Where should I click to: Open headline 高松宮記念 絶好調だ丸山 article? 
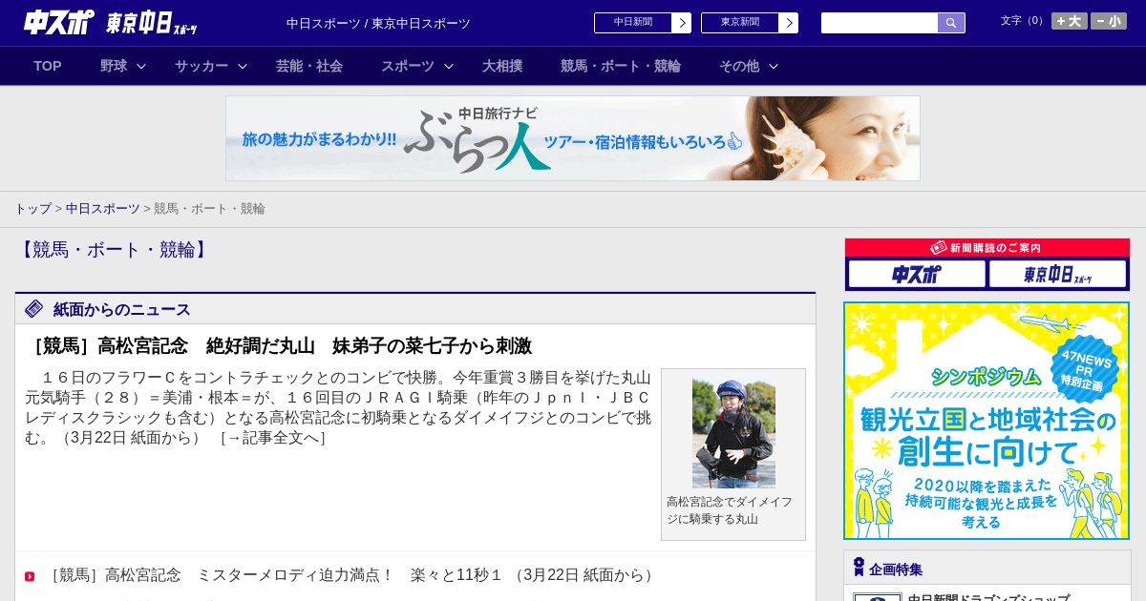coord(279,346)
